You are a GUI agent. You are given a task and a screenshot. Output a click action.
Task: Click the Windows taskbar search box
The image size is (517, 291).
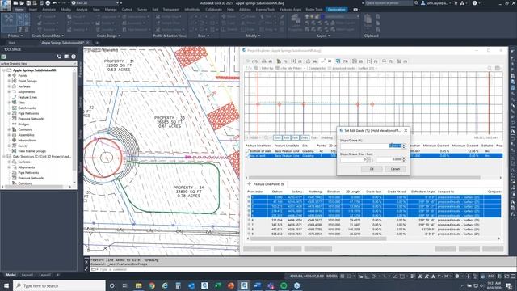pos(59,285)
